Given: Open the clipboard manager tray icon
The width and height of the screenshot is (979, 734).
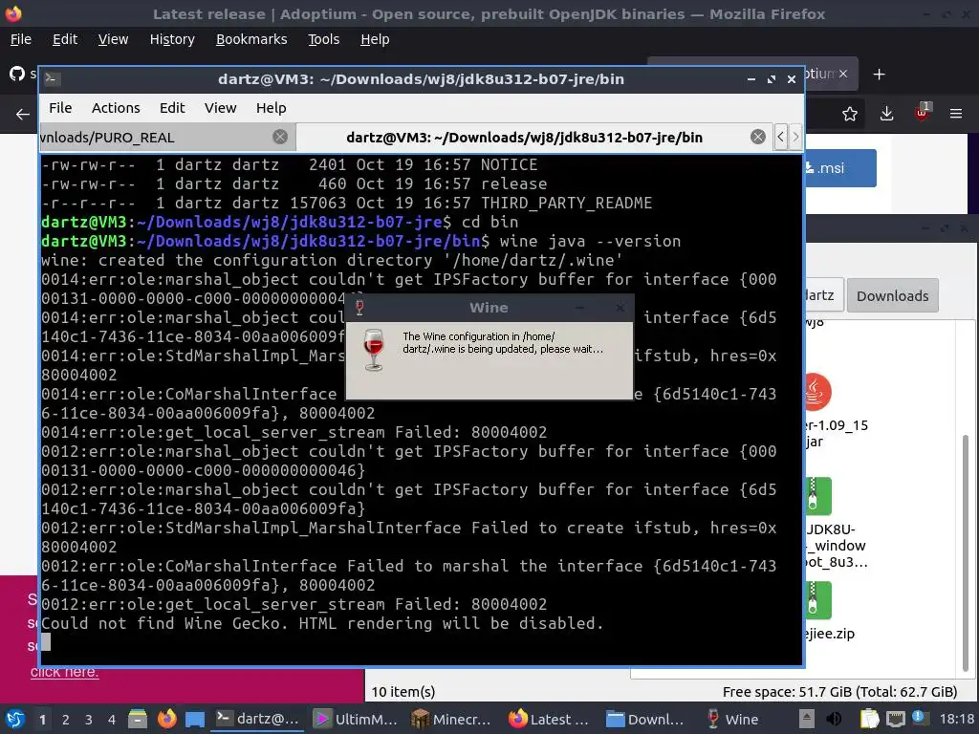Looking at the screenshot, I should coord(869,719).
